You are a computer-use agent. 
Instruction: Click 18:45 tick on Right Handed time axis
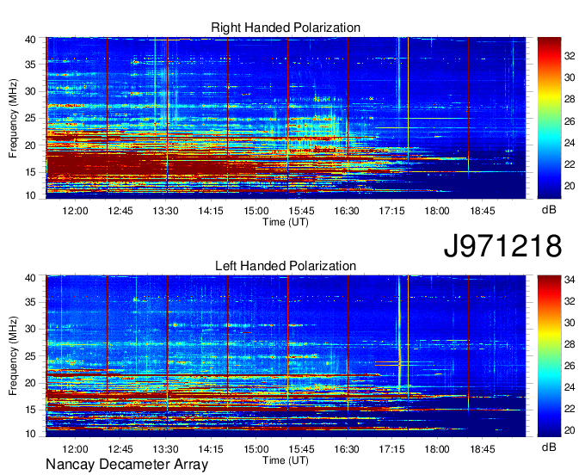click(x=482, y=211)
